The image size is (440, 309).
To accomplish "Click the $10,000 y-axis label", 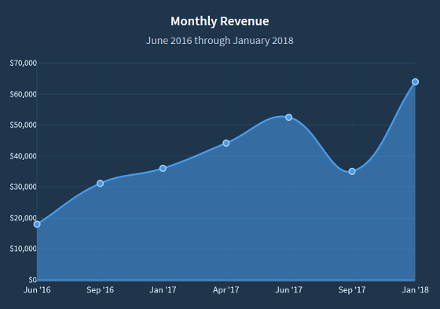I will coord(23,249).
